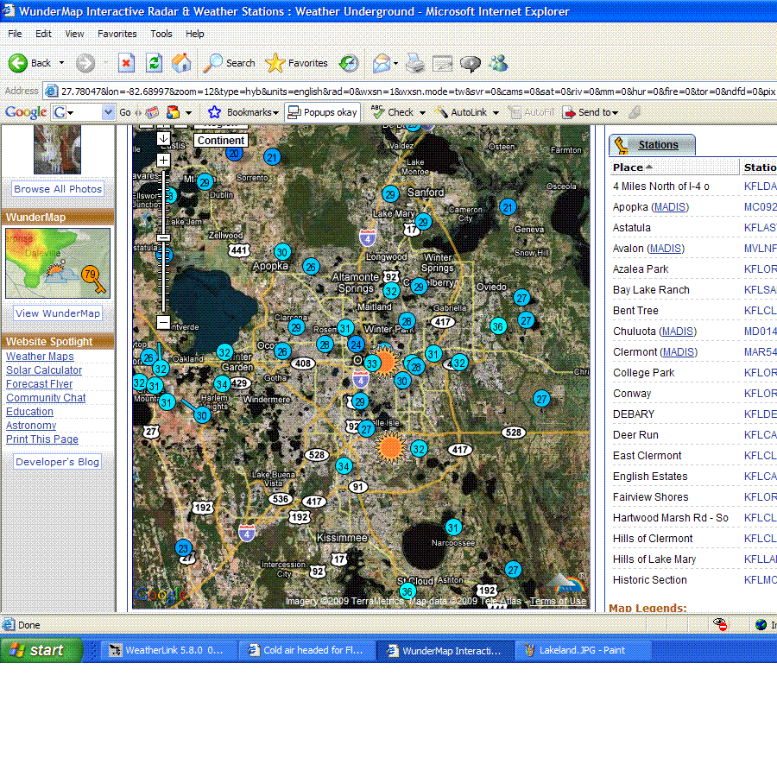
Task: Open the Solar Calculator link
Action: [x=44, y=370]
